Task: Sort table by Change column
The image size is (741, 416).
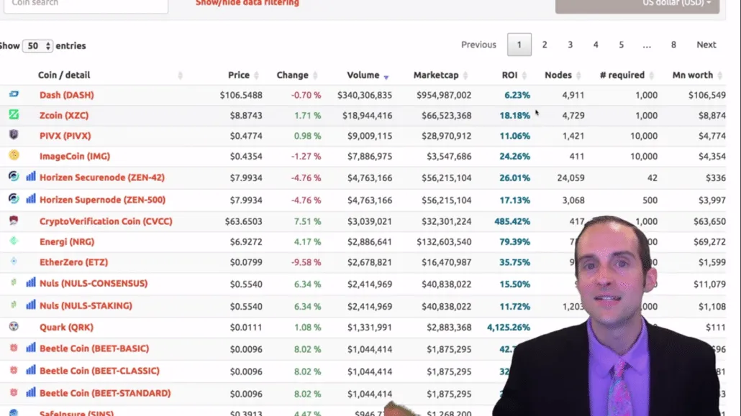Action: (x=292, y=75)
